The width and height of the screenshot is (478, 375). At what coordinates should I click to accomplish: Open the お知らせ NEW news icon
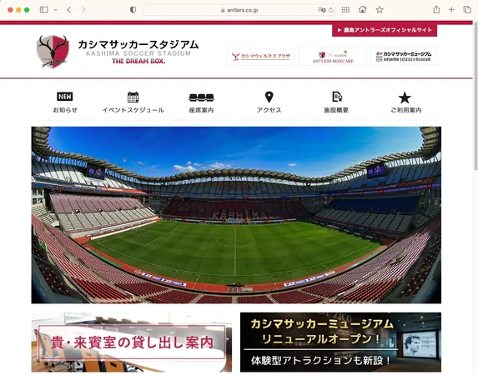tap(65, 97)
